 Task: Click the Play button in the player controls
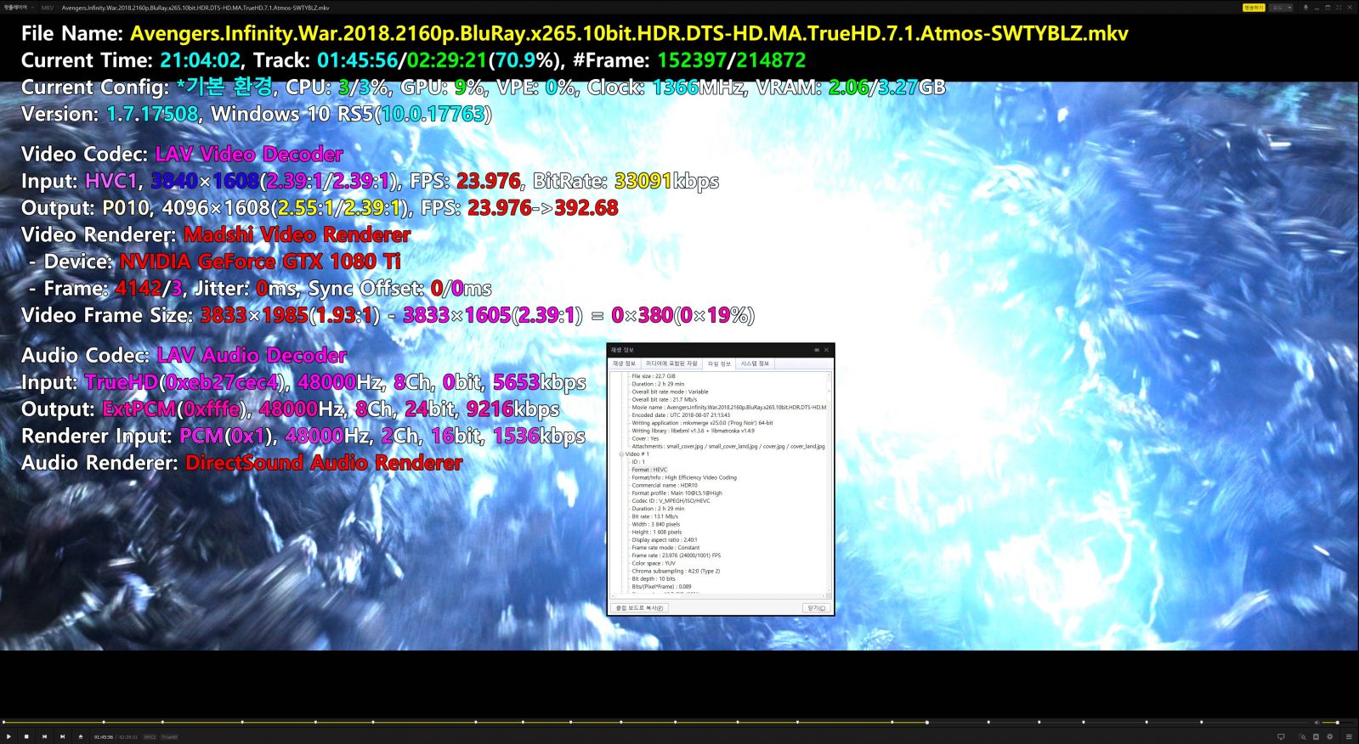pos(8,736)
